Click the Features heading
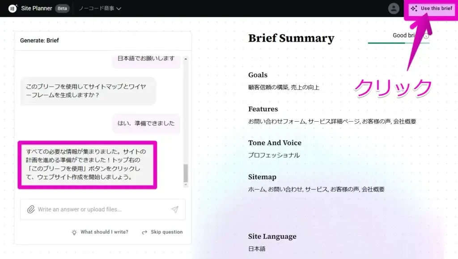Screen dimensions: 458x259 263,109
